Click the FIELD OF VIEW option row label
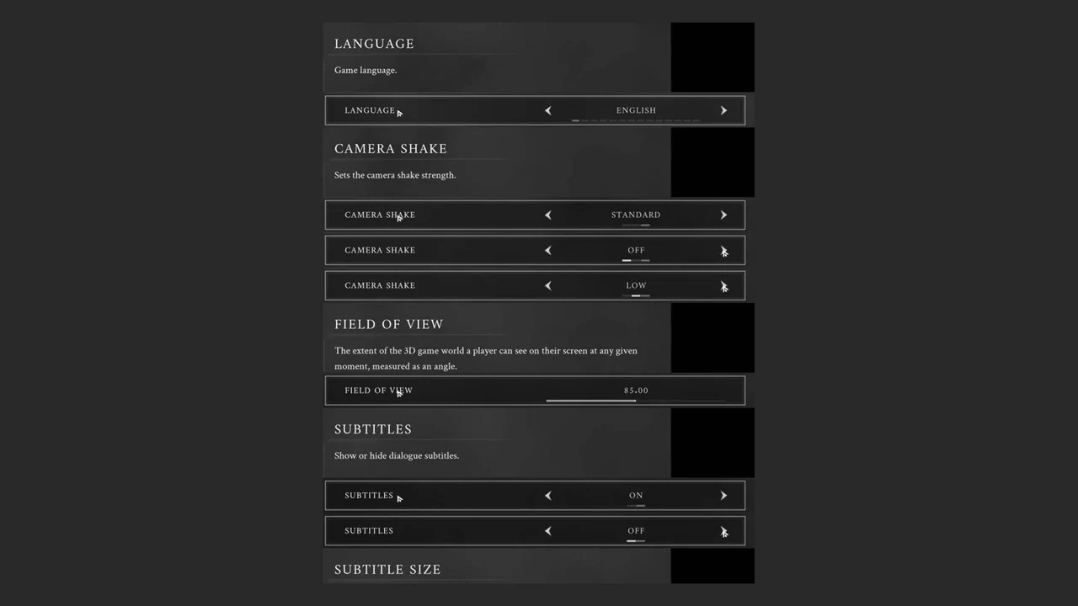The width and height of the screenshot is (1078, 606). 378,391
